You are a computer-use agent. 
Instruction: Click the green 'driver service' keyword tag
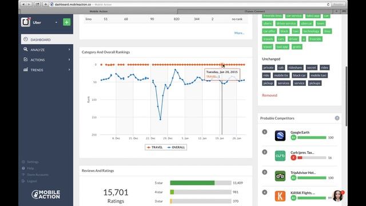pyautogui.click(x=286, y=23)
